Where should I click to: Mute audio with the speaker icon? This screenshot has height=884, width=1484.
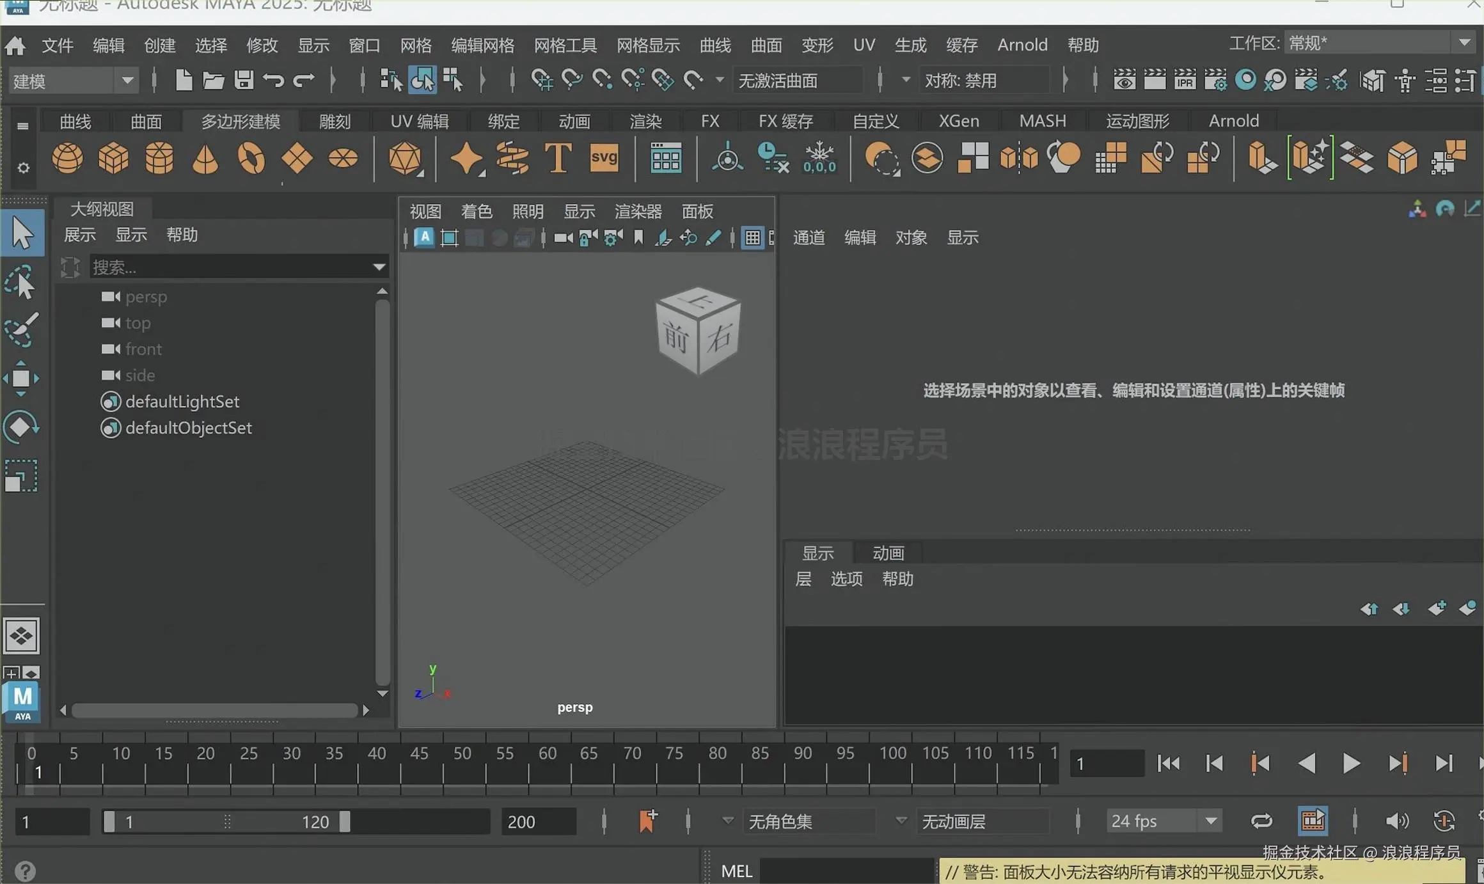[x=1398, y=821]
